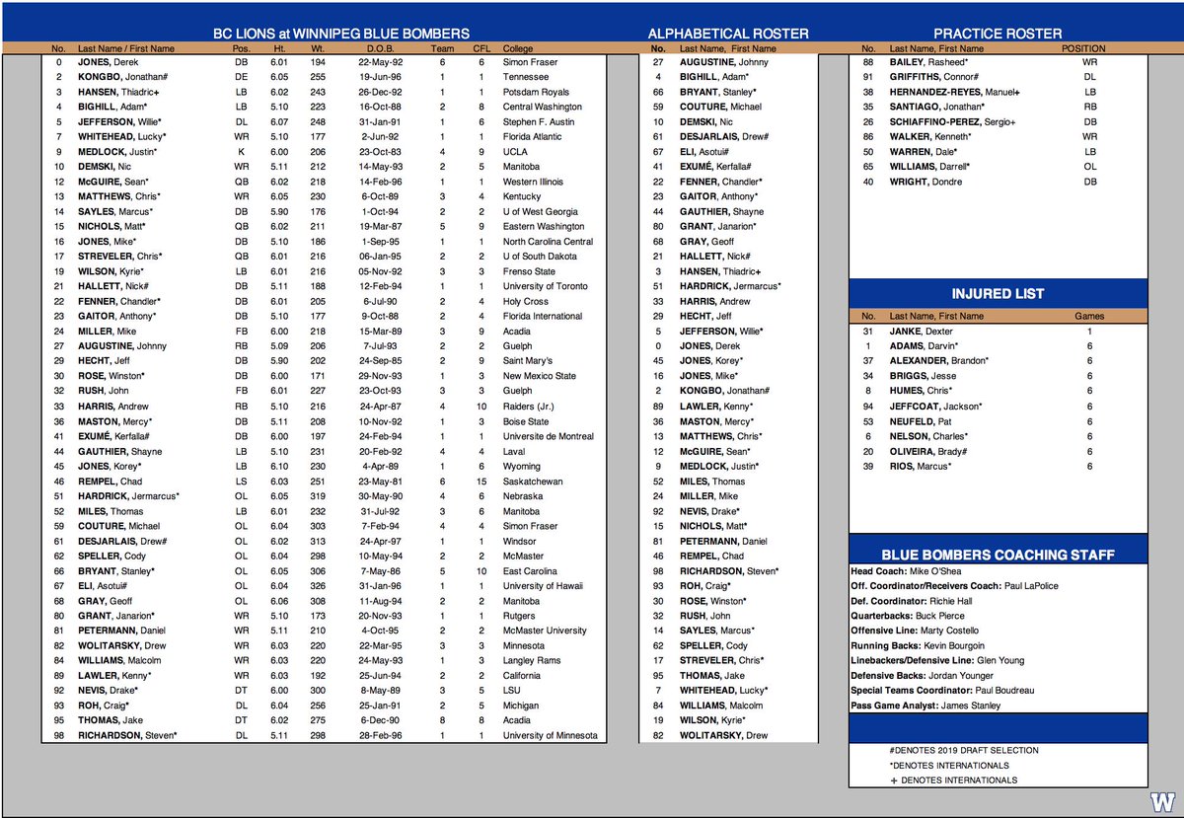This screenshot has width=1184, height=818.
Task: Select the 'Boise State' college cell
Action: pyautogui.click(x=526, y=421)
